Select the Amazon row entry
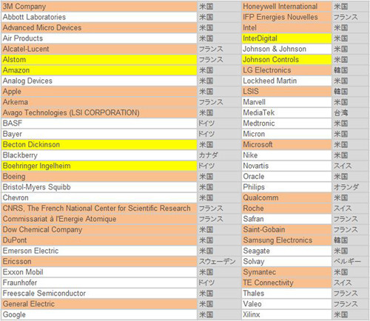This screenshot has height=321, width=370. [x=99, y=70]
